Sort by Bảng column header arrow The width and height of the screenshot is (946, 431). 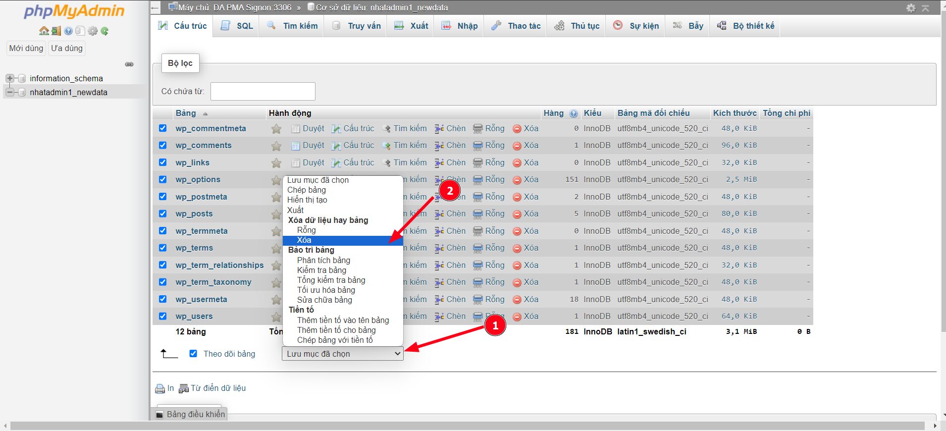(x=205, y=114)
